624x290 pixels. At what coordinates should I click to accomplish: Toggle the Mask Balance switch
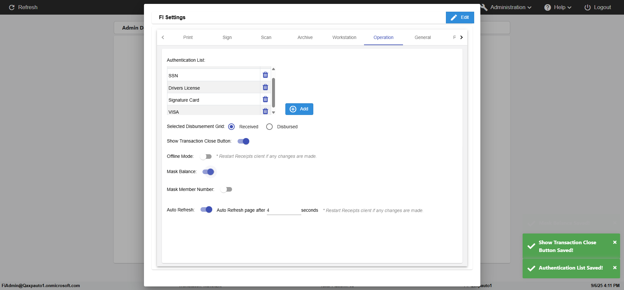pos(208,172)
